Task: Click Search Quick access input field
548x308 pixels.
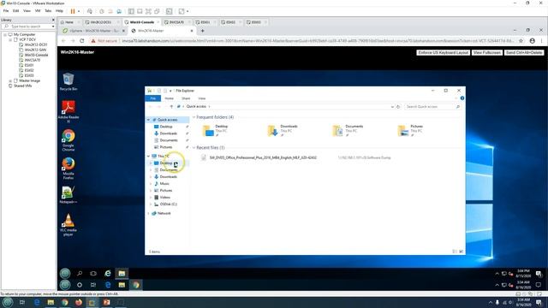Action: 432,106
